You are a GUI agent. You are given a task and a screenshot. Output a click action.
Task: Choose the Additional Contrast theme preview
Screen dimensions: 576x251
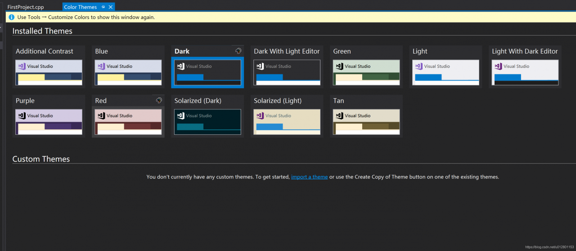(49, 72)
